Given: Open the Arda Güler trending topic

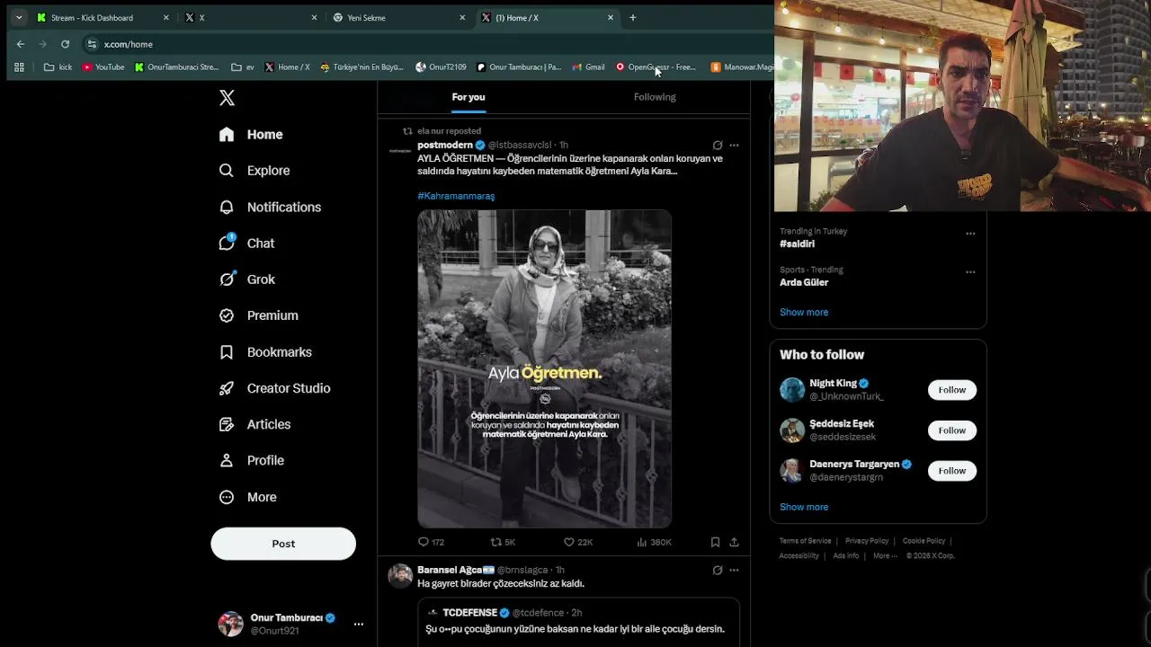Looking at the screenshot, I should tap(804, 282).
